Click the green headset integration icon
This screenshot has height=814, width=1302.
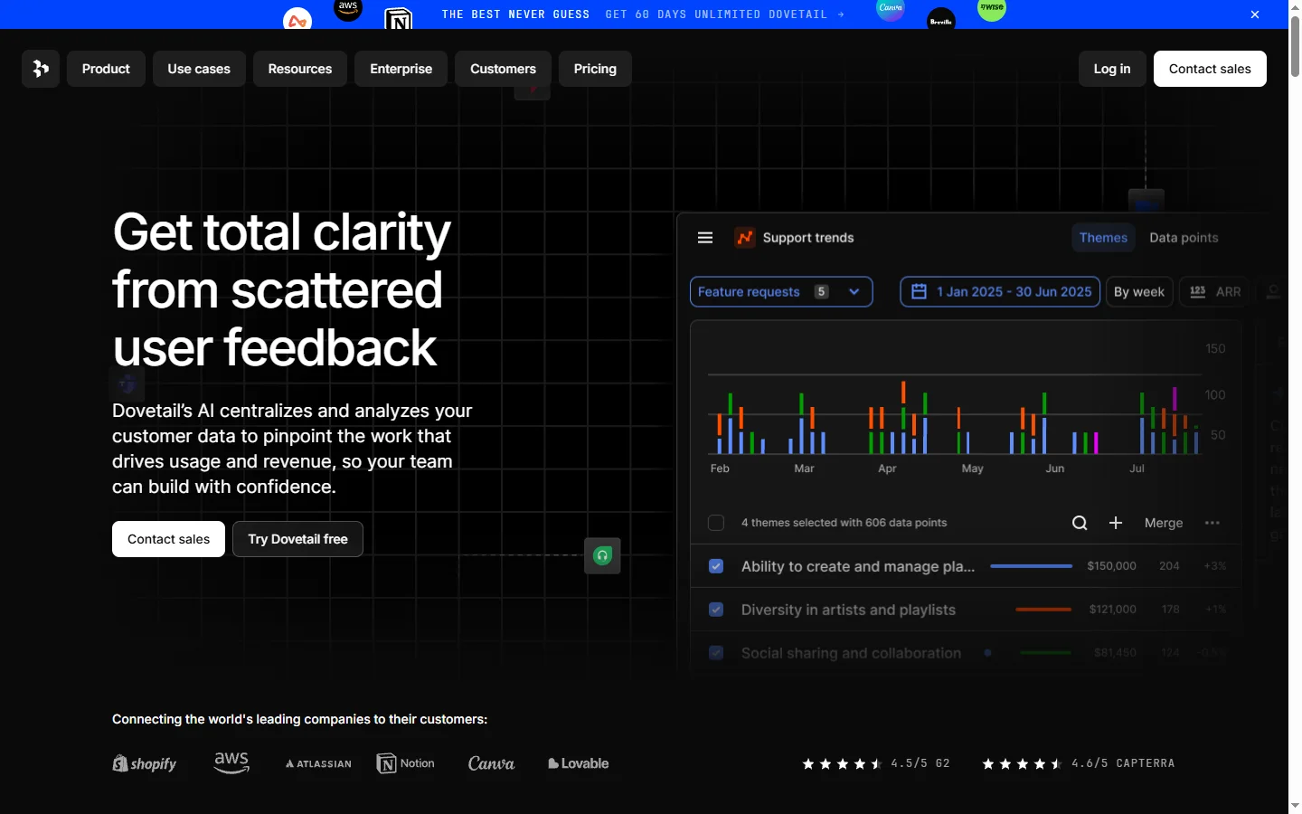point(602,555)
